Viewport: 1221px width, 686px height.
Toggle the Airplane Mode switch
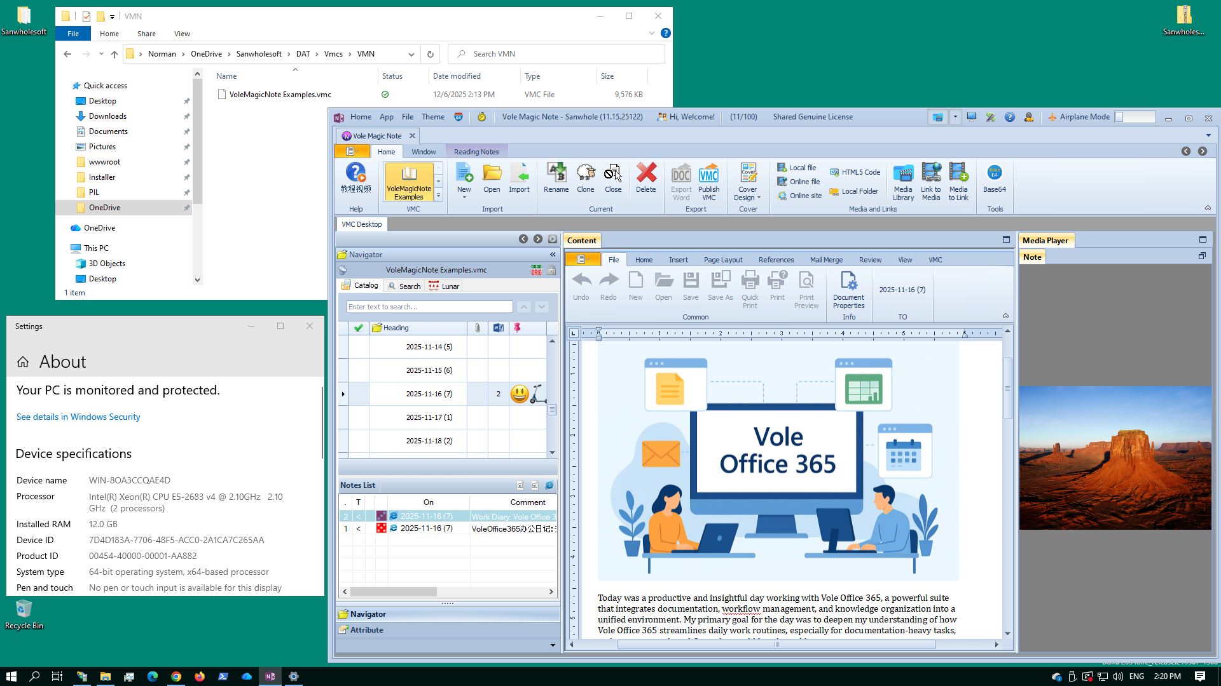[1135, 117]
